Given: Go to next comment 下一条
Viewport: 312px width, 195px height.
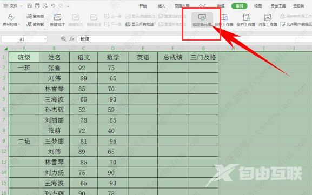Looking at the screenshot, I should (x=113, y=24).
